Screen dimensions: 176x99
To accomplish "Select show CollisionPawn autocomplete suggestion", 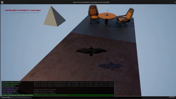I will pos(58,92).
